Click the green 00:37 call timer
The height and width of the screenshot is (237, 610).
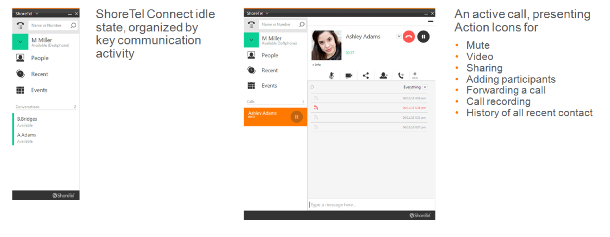click(x=350, y=53)
